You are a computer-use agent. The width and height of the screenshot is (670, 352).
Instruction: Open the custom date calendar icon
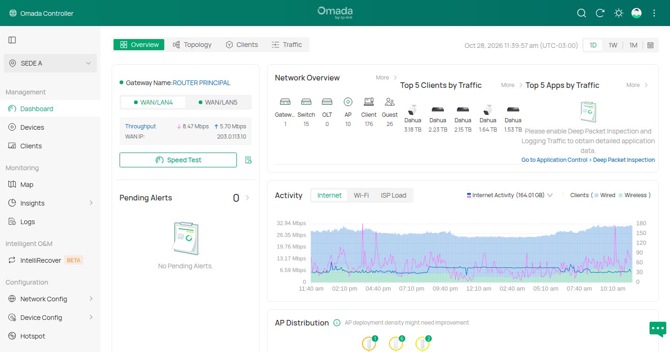coord(650,45)
